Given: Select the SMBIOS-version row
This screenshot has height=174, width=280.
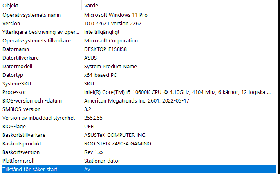Looking at the screenshot, I should [x=21, y=109].
